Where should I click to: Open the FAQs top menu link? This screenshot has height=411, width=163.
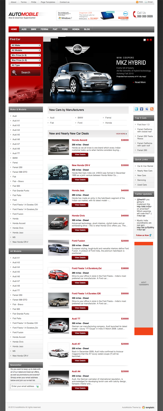33,2
